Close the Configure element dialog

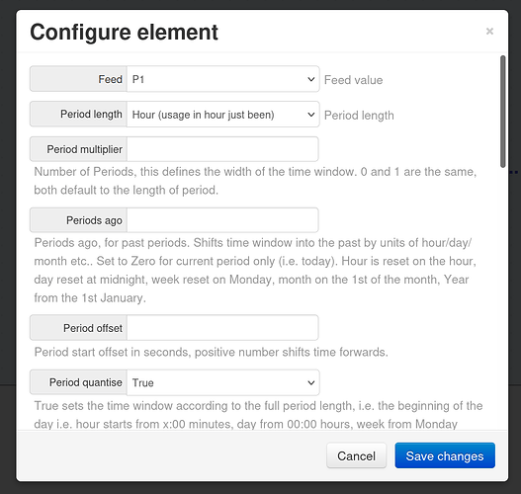tap(489, 32)
